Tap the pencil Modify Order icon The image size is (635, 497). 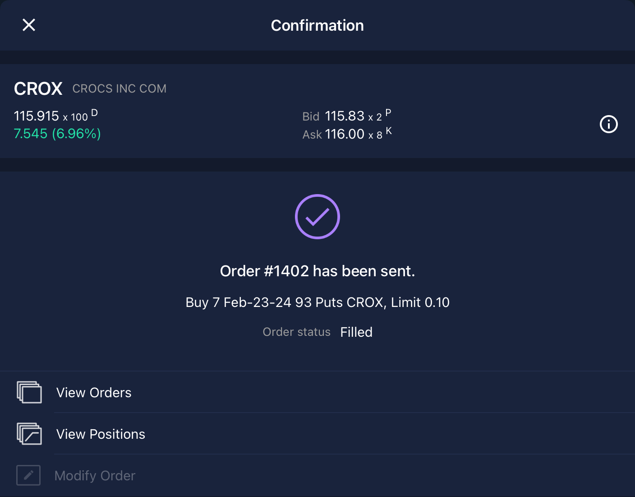tap(28, 475)
